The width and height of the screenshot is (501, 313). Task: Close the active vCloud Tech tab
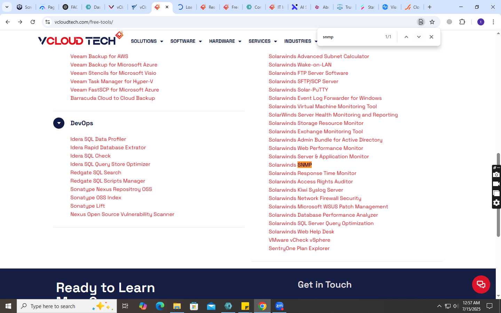(x=167, y=7)
